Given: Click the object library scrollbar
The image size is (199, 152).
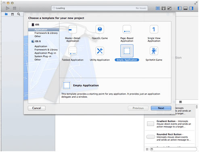Looking at the screenshot, I should pos(197,107).
